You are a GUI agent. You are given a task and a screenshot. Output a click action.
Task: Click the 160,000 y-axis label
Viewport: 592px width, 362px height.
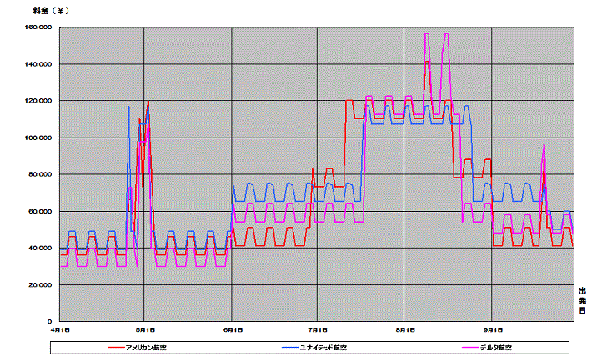(x=38, y=28)
